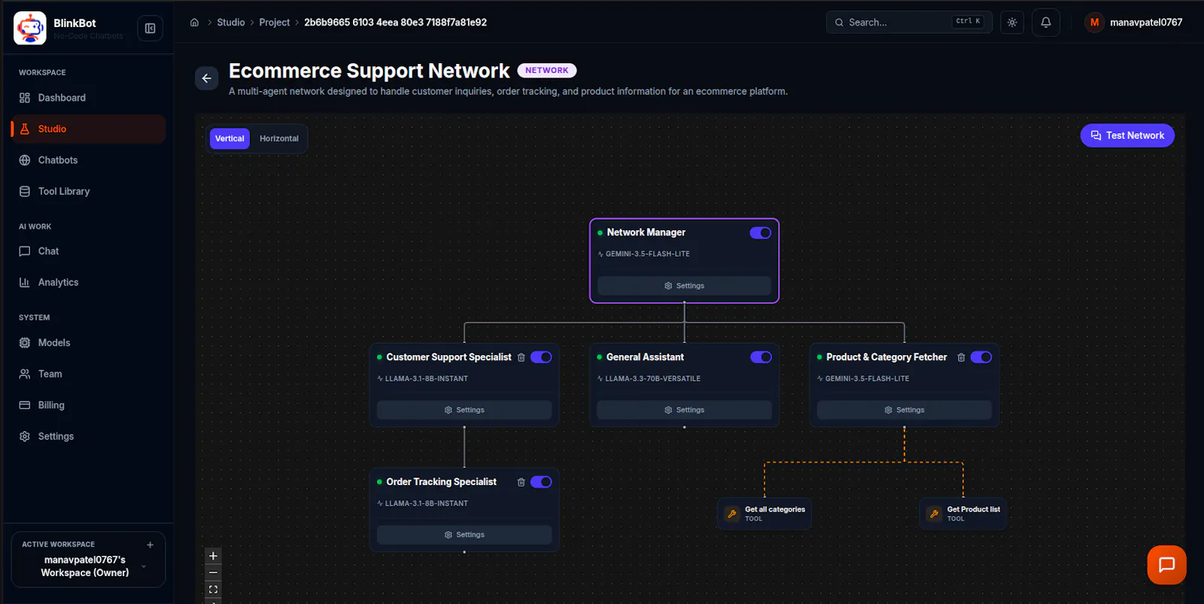Fit view canvas control icon
Screen dimensions: 1204x604
point(213,590)
